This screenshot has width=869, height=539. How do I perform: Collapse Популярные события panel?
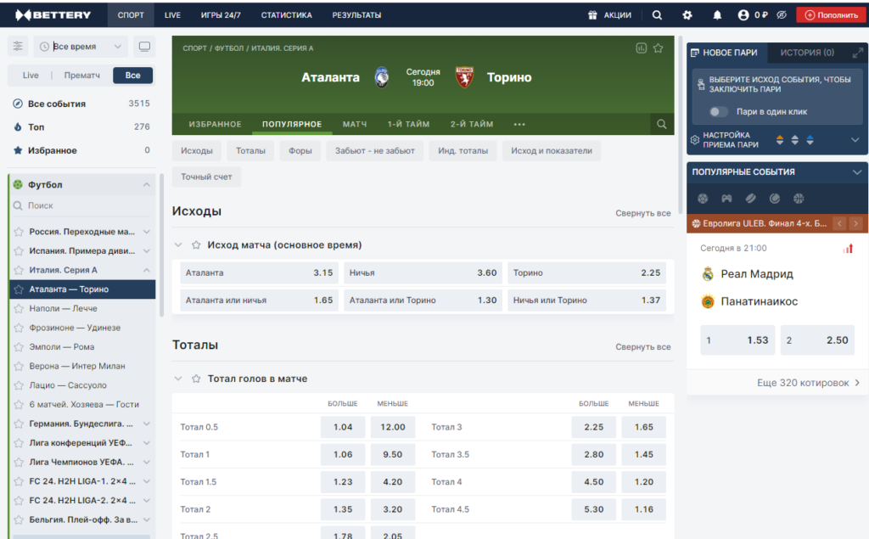857,172
